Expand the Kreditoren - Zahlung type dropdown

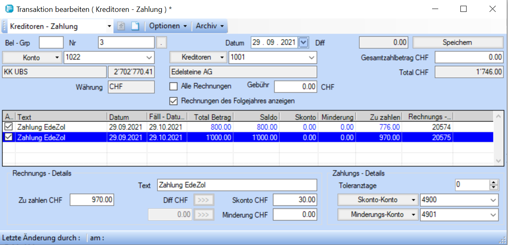109,26
